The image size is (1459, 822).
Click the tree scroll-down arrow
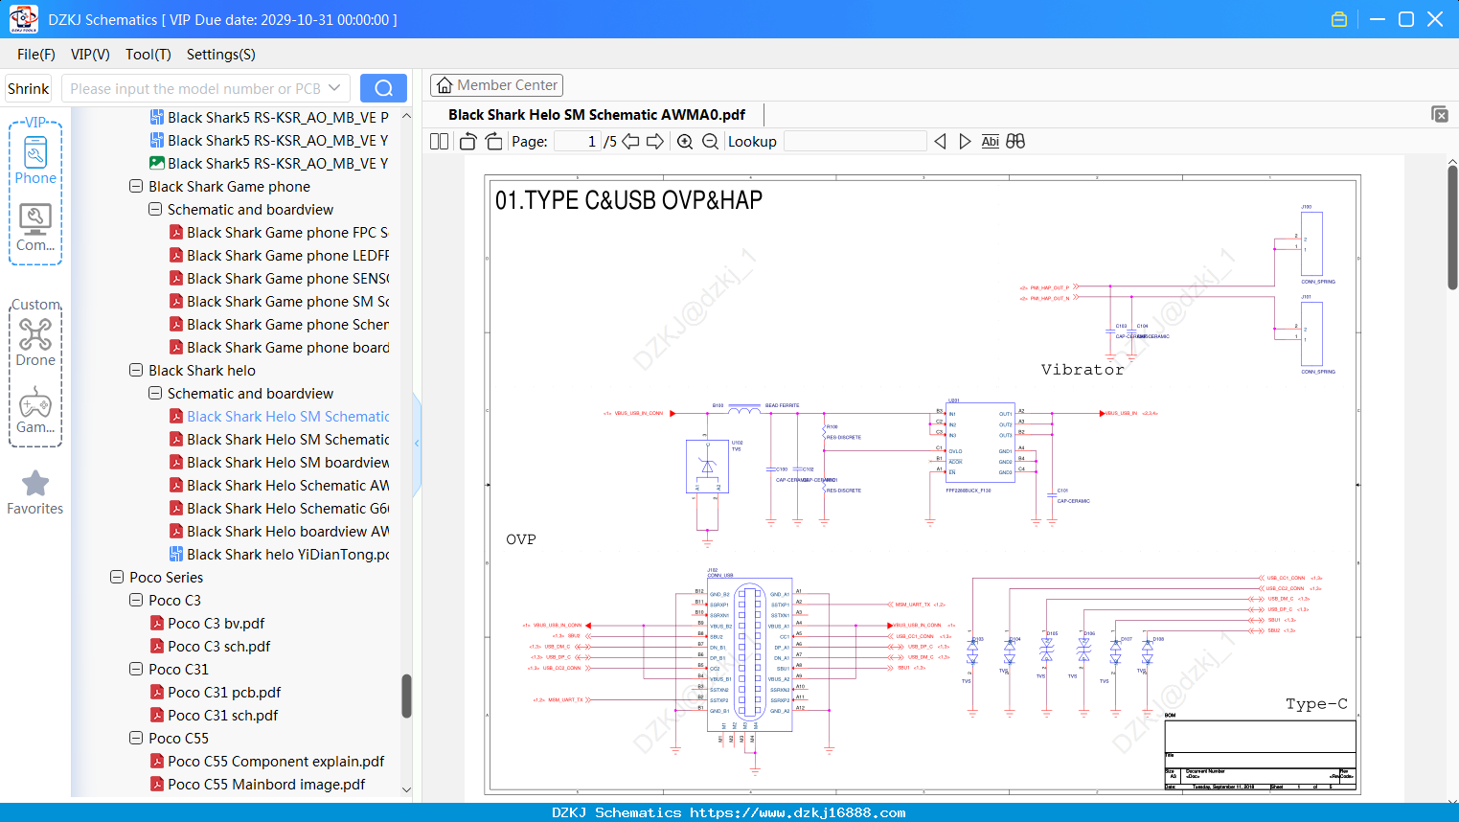click(406, 789)
